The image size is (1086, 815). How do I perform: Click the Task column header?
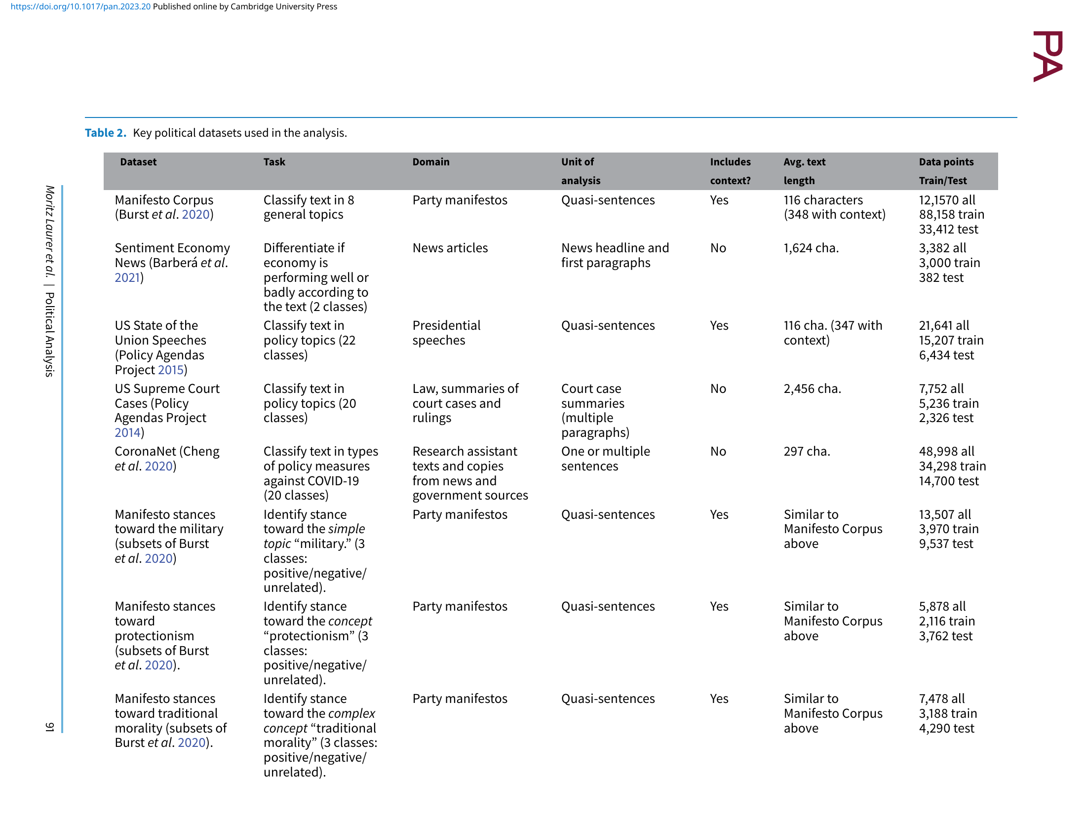point(274,162)
